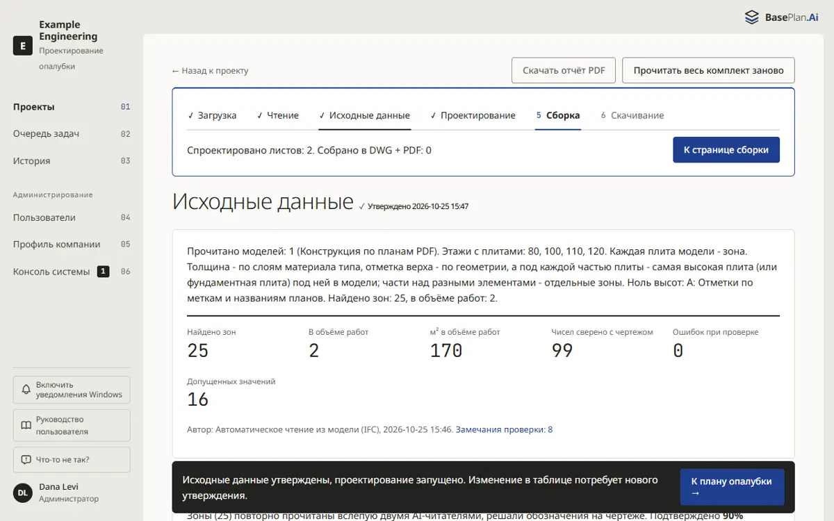834x521 pixels.
Task: Click the Найдено зон value 25
Action: click(198, 351)
